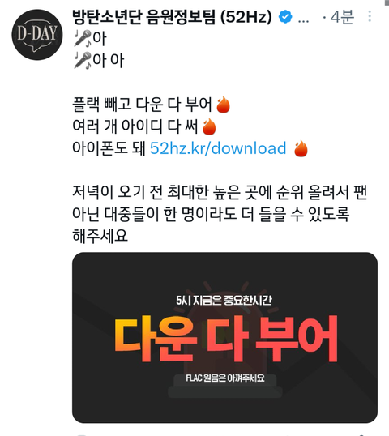Click the tweet text 플랙 빼고 다운 다 부어

(x=142, y=105)
